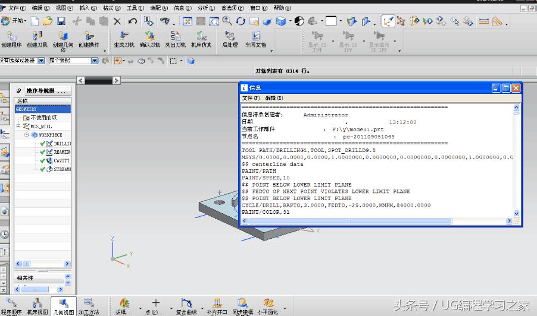
Task: Collapse the WORKPIECE tree node
Action: [x=27, y=135]
